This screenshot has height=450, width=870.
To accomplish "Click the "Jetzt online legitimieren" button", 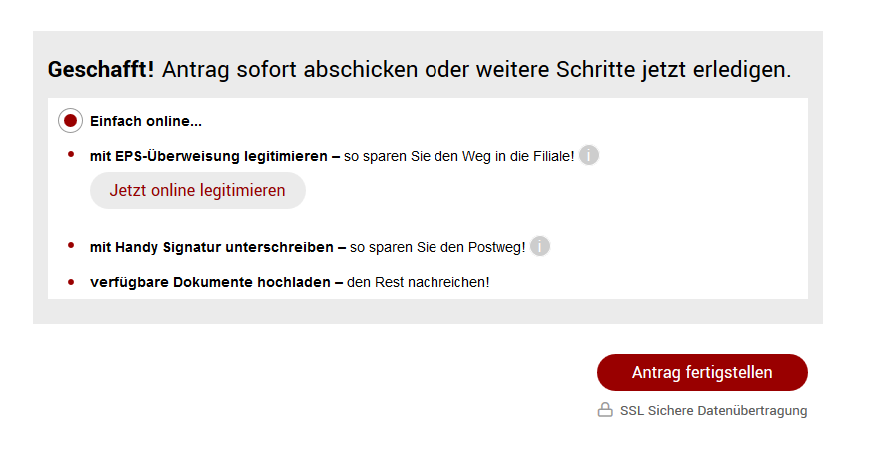I will coord(198,191).
